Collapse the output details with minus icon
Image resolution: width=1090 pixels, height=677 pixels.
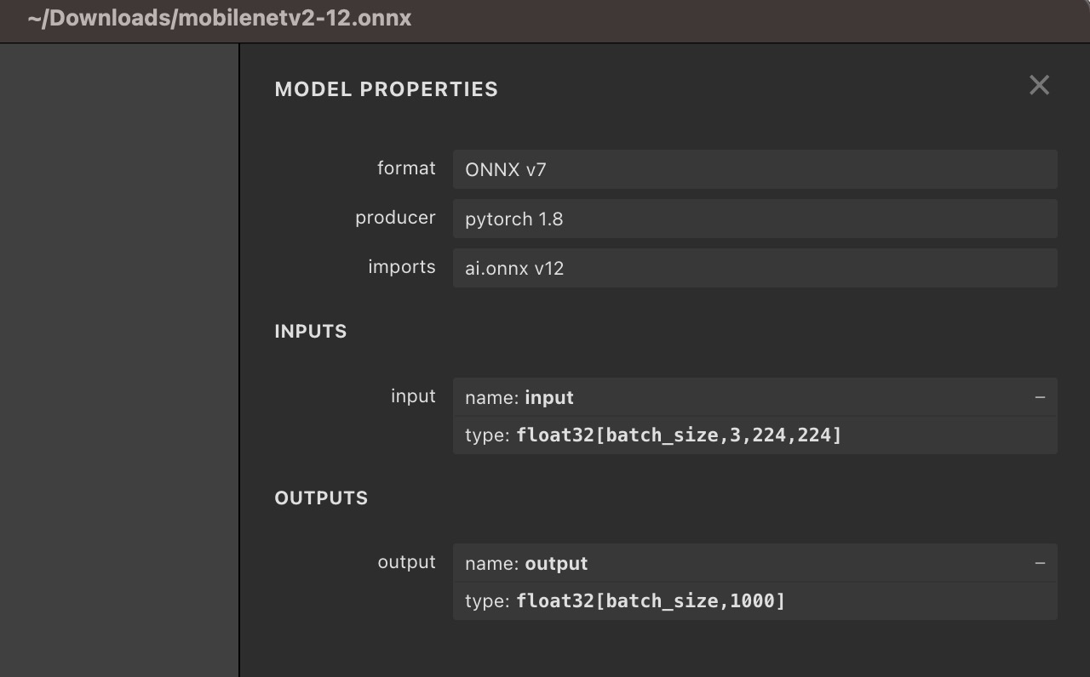click(x=1040, y=563)
